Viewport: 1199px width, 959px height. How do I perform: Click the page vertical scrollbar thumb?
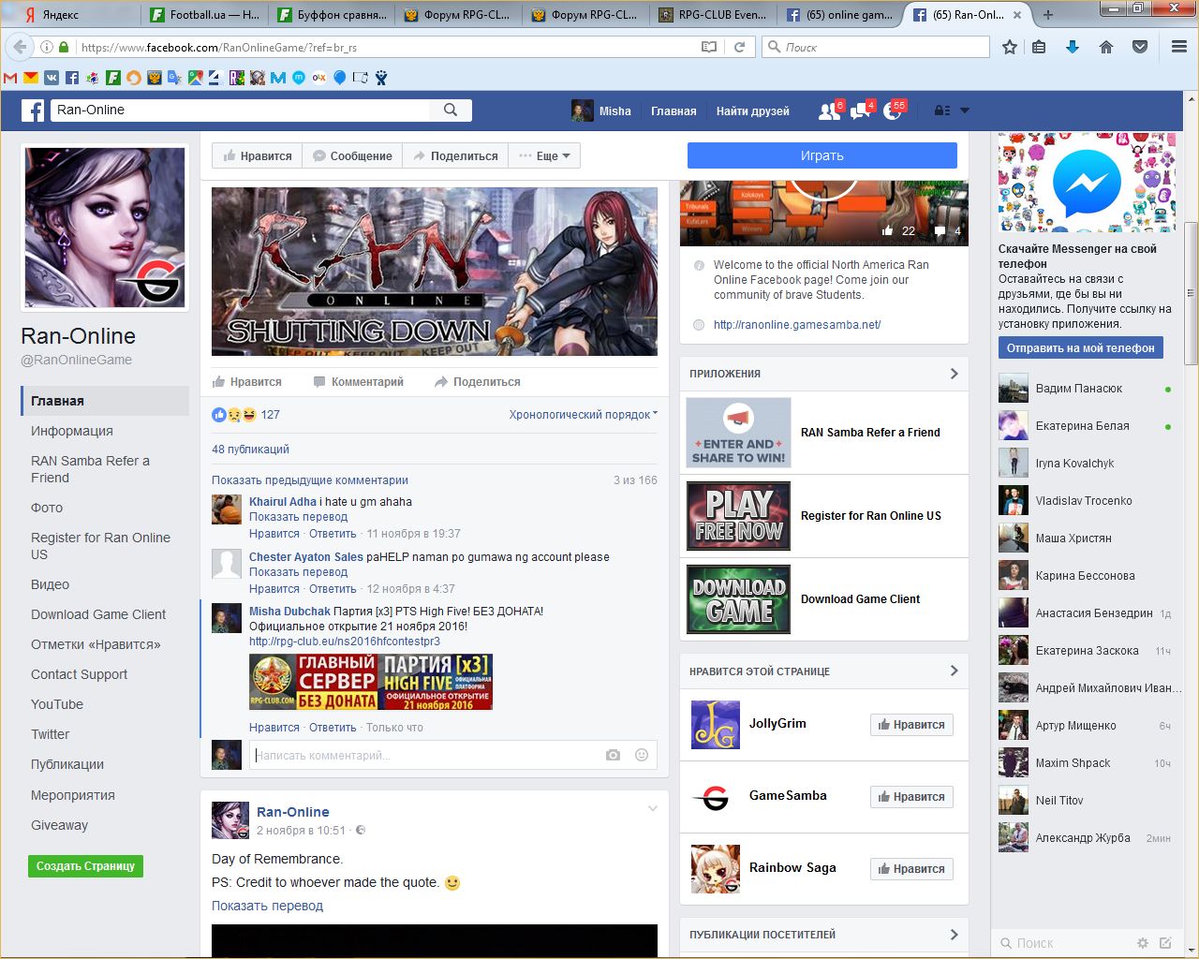point(1191,293)
